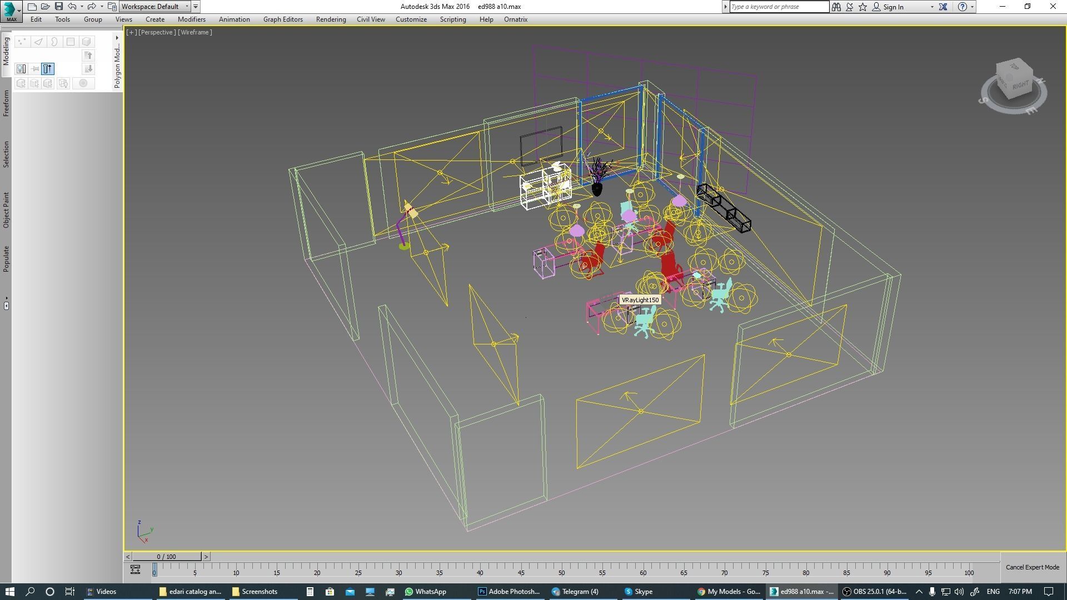
Task: Open Adobe Photoshop from the taskbar
Action: coord(509,592)
